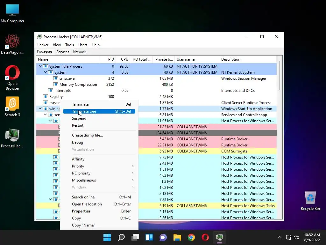Collapse System Idle Process tree
The width and height of the screenshot is (326, 245).
click(40, 66)
